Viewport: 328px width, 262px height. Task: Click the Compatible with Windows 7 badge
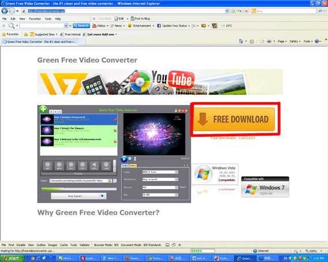click(265, 187)
